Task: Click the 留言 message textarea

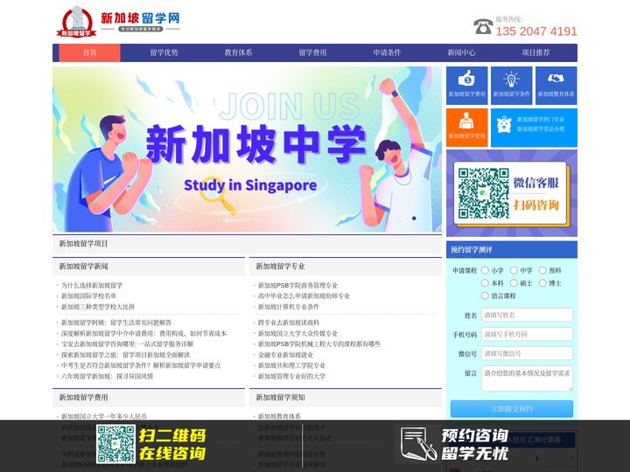Action: click(527, 378)
